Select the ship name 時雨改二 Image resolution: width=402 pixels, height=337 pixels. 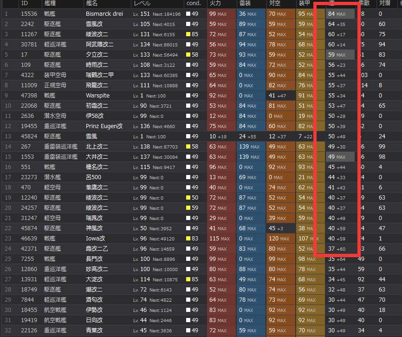[97, 65]
